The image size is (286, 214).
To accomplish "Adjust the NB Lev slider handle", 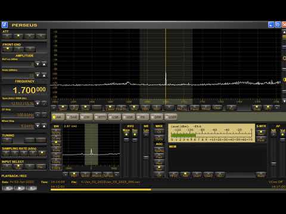I will coord(146,158).
